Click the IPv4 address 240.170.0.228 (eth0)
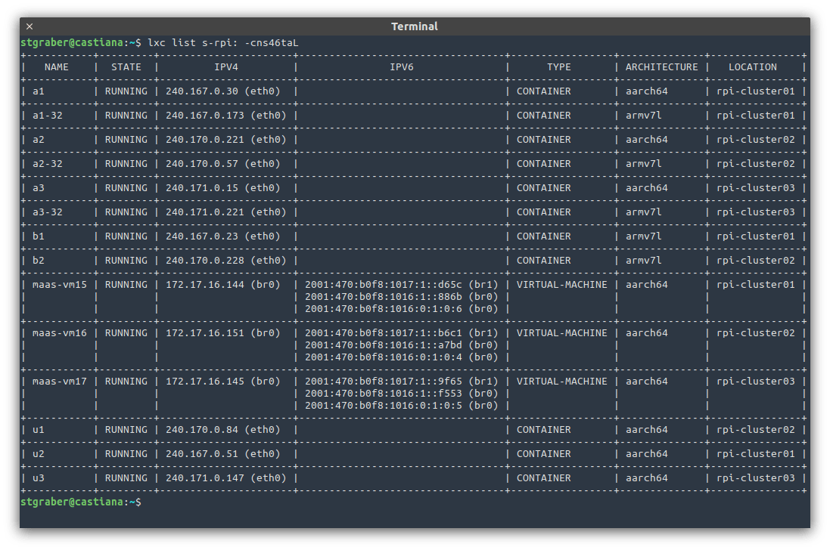 click(226, 261)
